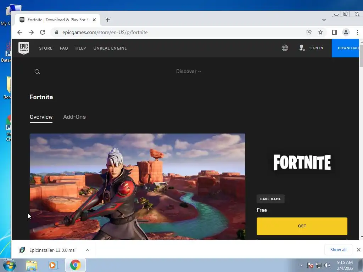363x272 pixels.
Task: Close the Fortnite browser tab
Action: 94,20
